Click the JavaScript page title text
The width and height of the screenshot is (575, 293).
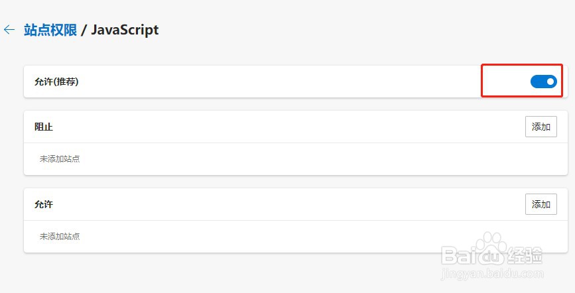pyautogui.click(x=125, y=30)
